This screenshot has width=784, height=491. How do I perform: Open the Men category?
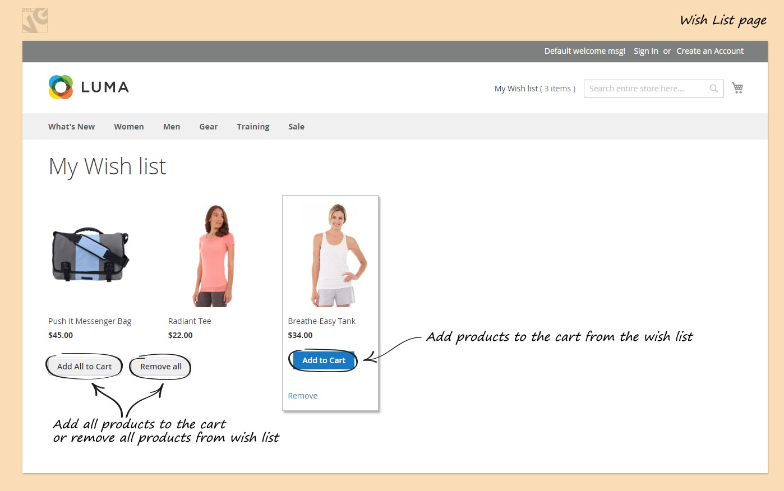point(172,127)
